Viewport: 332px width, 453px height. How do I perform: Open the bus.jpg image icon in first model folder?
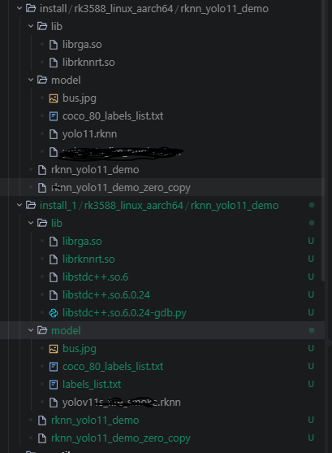pyautogui.click(x=54, y=98)
